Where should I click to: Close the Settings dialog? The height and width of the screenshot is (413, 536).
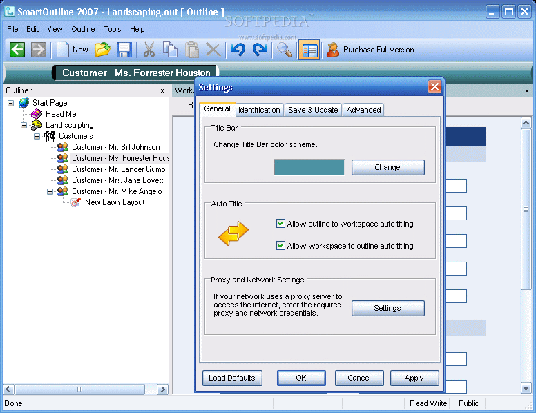[434, 87]
